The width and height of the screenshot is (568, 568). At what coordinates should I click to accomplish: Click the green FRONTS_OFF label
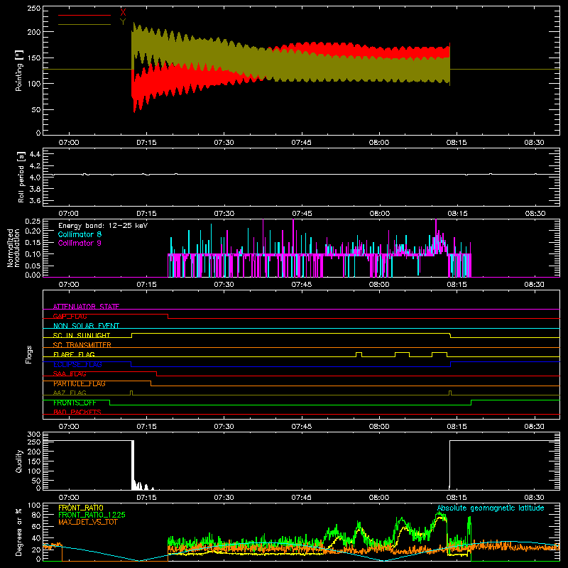pos(75,403)
